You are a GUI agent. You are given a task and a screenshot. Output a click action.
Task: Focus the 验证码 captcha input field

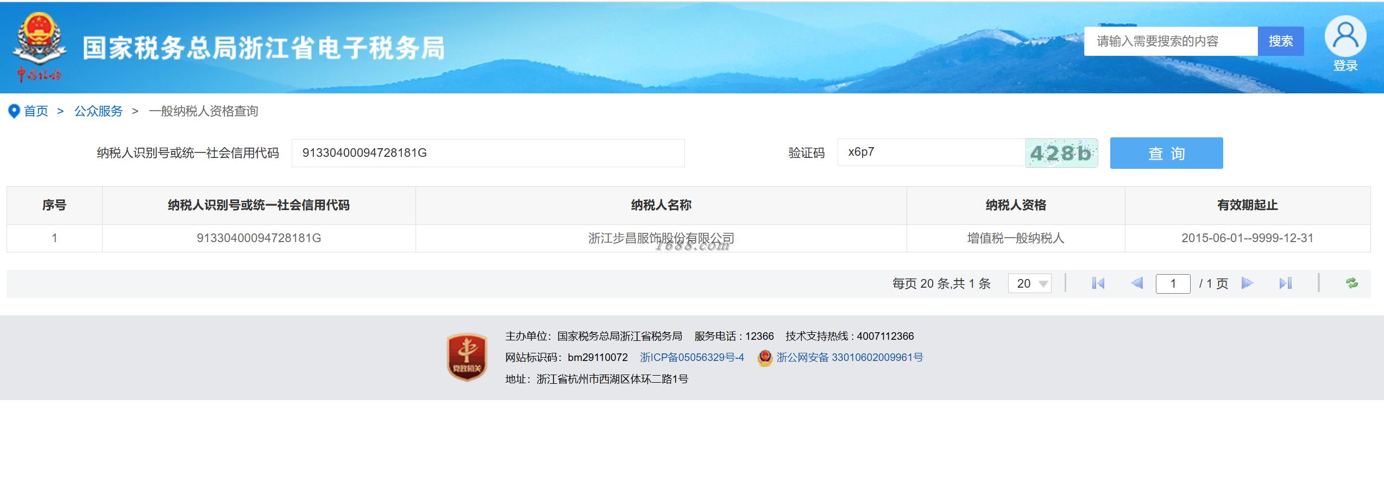[931, 152]
